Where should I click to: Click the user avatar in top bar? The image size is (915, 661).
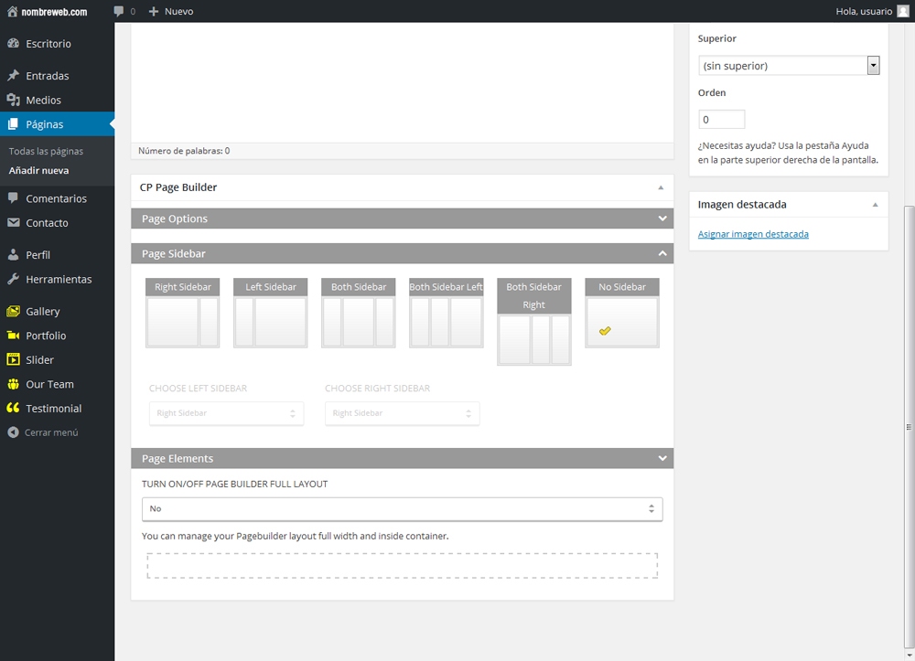click(903, 11)
